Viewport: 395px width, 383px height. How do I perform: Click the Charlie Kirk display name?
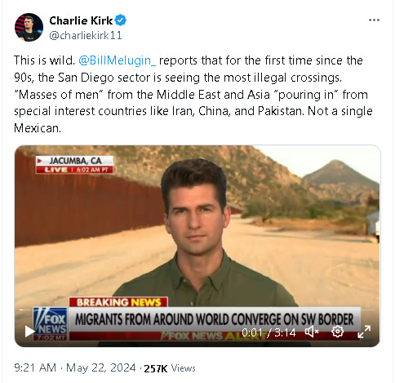[81, 20]
